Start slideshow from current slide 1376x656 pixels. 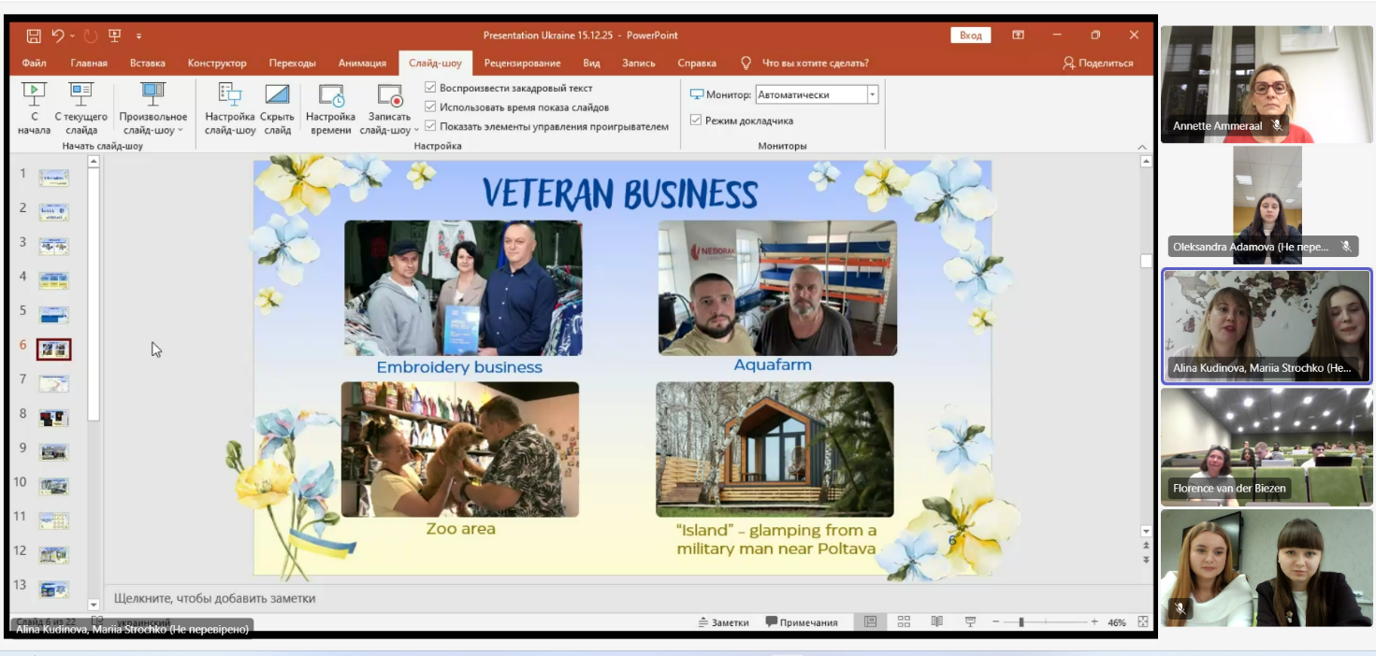click(x=81, y=93)
